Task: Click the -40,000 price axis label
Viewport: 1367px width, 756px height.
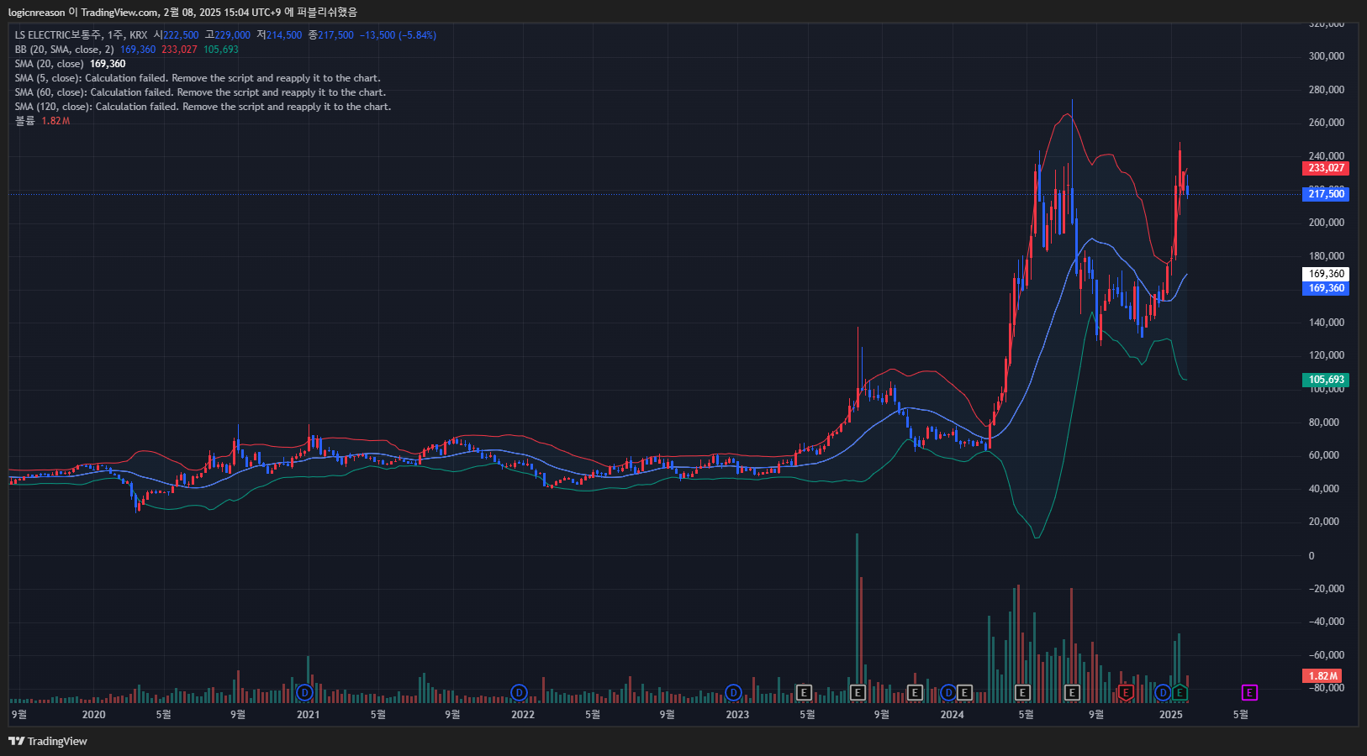Action: pyautogui.click(x=1327, y=622)
